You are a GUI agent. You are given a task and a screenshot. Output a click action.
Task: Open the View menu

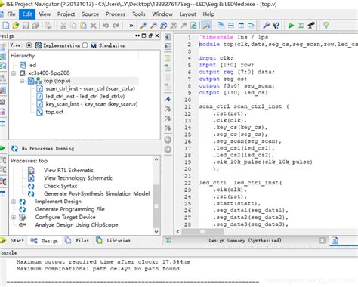pyautogui.click(x=45, y=14)
